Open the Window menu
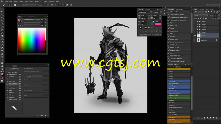 pyautogui.click(x=51, y=2)
